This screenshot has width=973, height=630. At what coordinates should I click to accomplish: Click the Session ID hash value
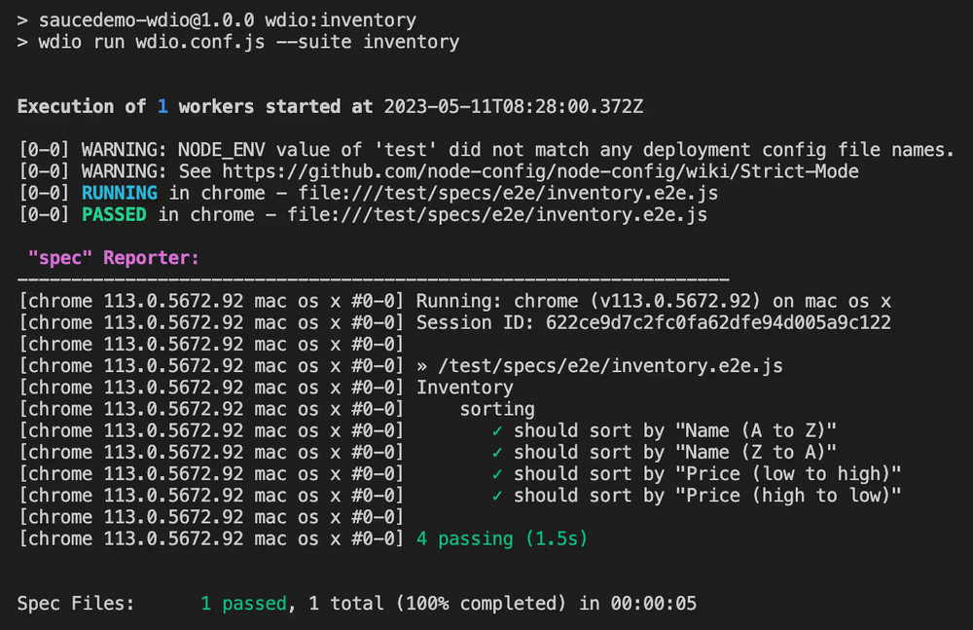point(719,322)
